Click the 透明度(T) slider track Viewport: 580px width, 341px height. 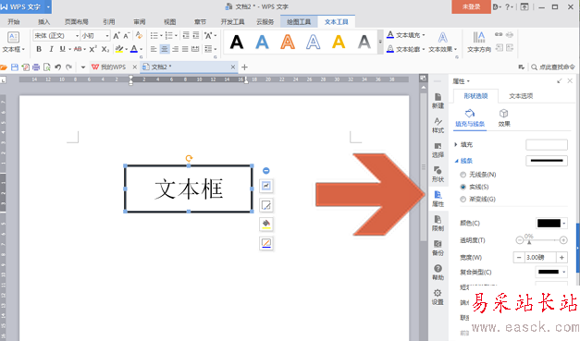point(541,240)
